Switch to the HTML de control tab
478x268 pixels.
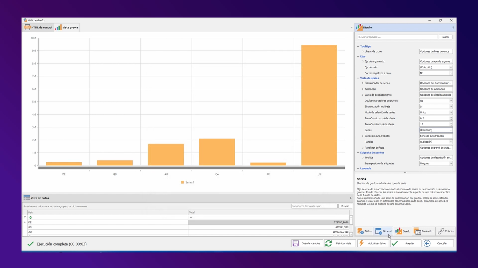(38, 27)
